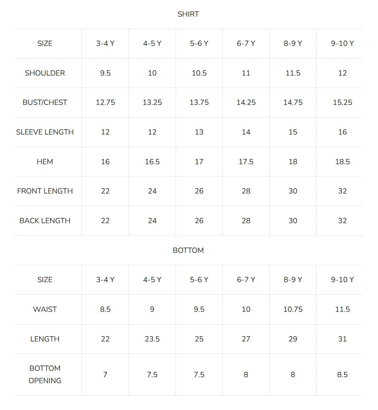This screenshot has width=378, height=410.
Task: Click the bottom opening value 7
Action: tap(105, 374)
